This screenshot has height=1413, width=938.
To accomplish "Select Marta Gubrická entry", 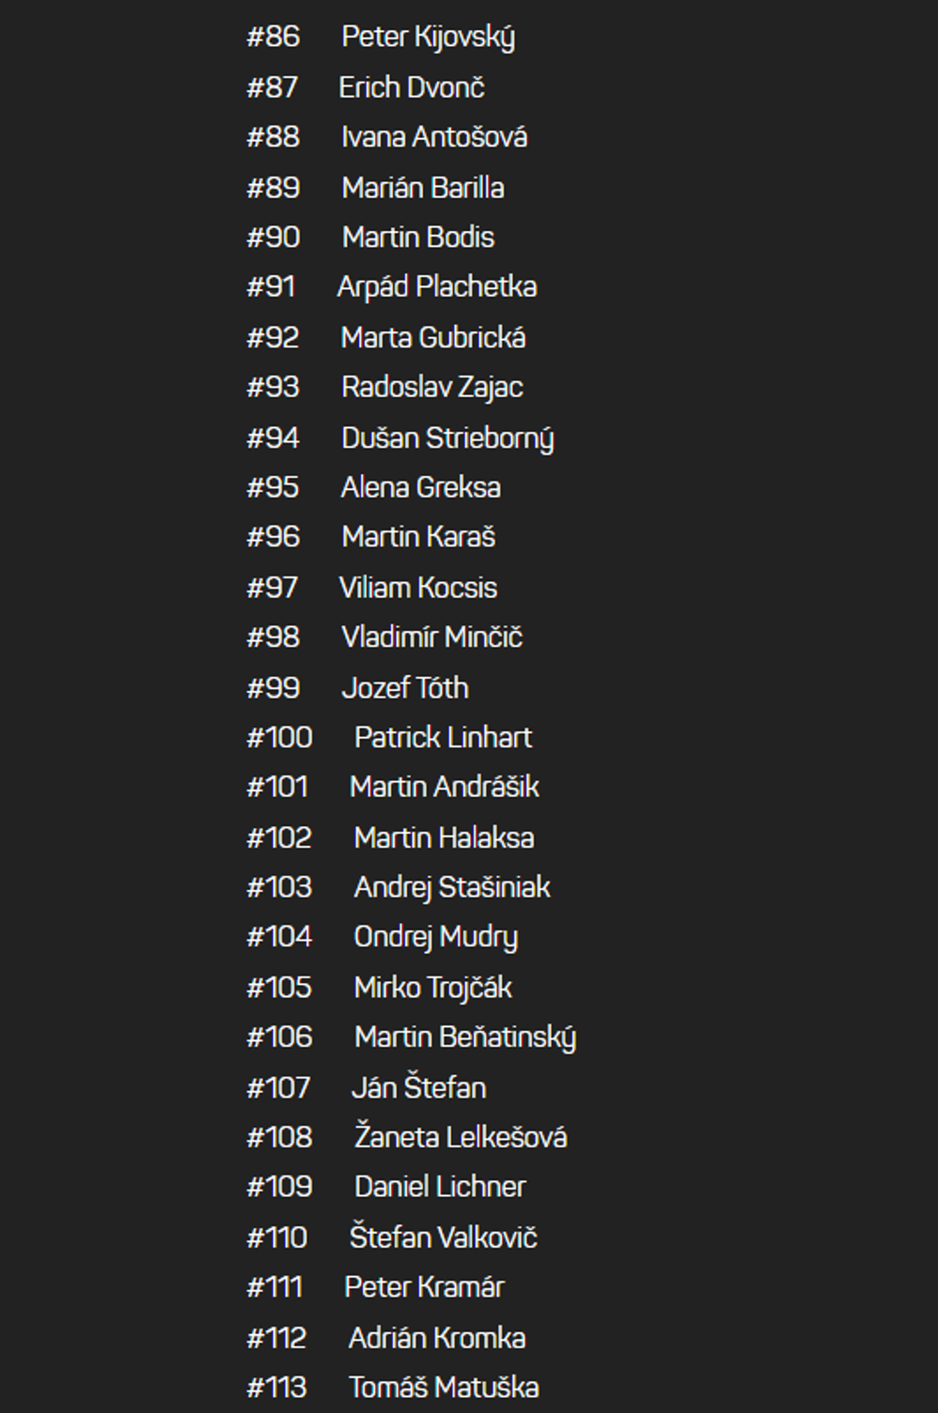I will [x=432, y=338].
